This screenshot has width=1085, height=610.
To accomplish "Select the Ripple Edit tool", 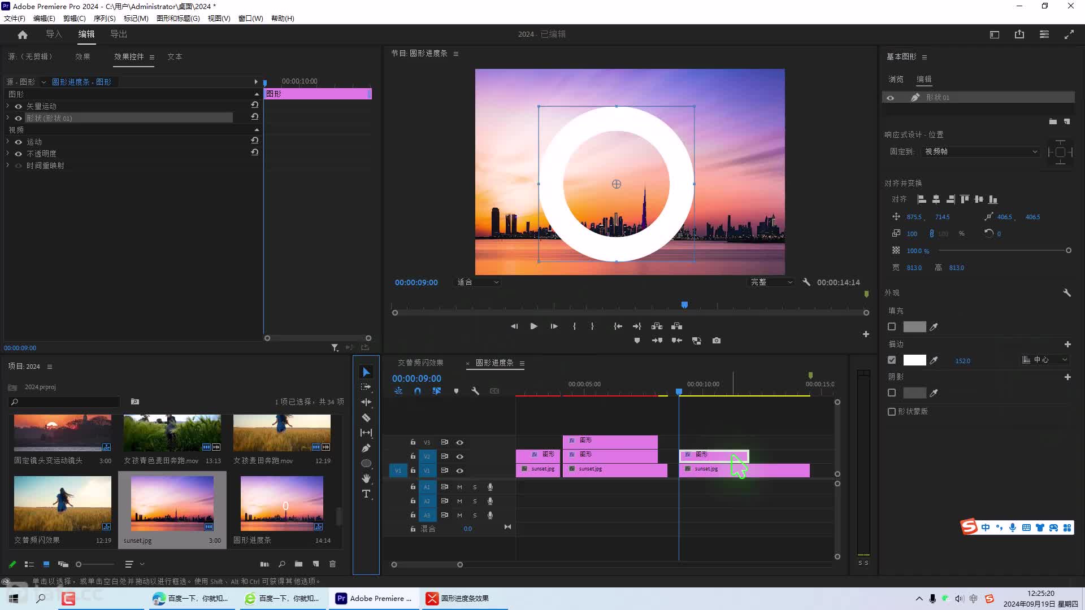I will click(x=366, y=402).
